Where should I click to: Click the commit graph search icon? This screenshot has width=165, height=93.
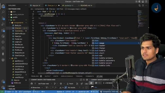55,88
